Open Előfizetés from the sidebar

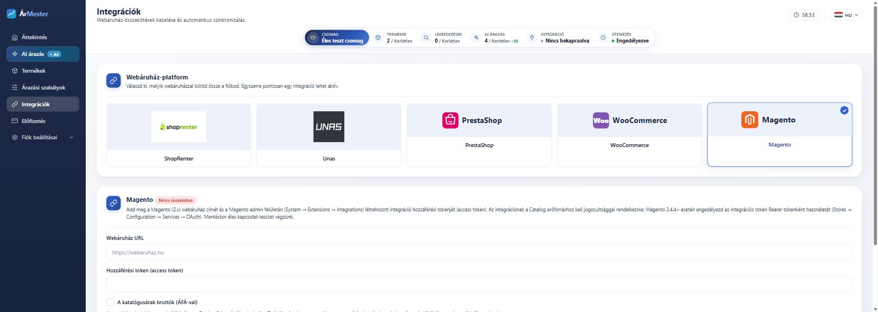click(x=43, y=121)
